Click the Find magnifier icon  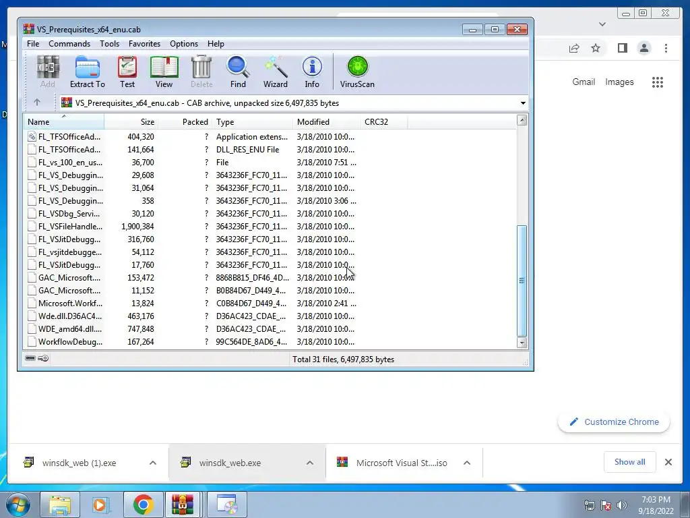[x=238, y=71]
